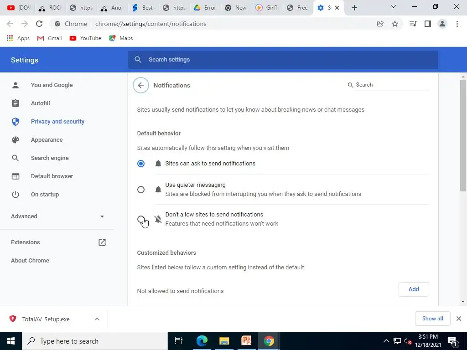Share this page icon in address bar
467x350 pixels.
coord(380,24)
